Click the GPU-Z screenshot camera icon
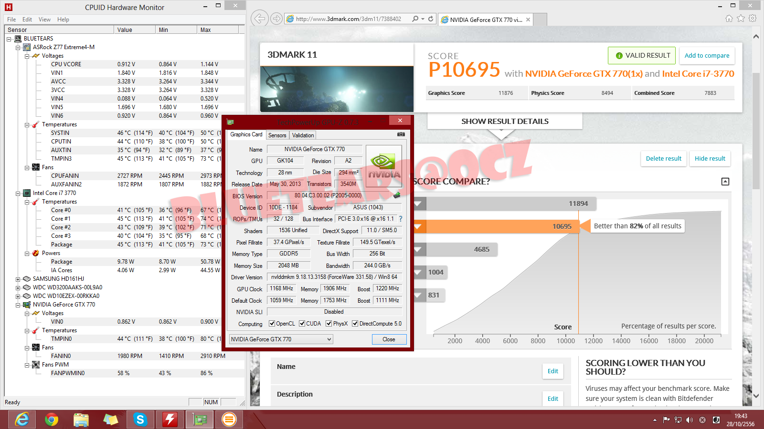This screenshot has width=764, height=429. 401,135
